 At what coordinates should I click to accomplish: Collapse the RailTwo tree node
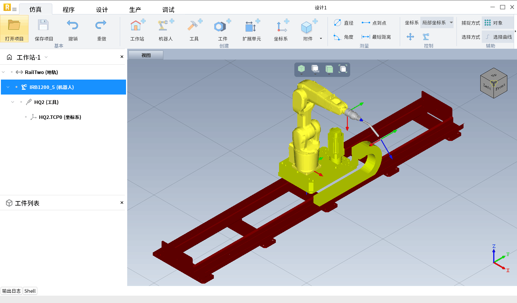coord(4,72)
